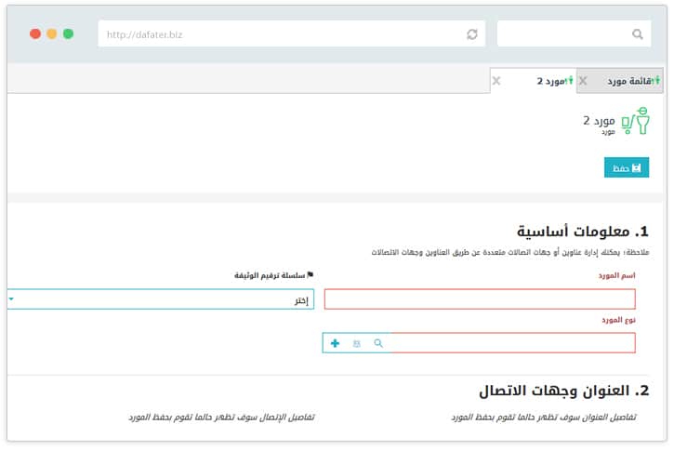674x451 pixels.
Task: Click the اسم المورد input field
Action: point(480,298)
